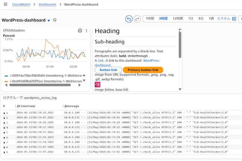This screenshot has height=161, width=242.
Task: Click the text widget vertical scrollbar
Action: 180,45
